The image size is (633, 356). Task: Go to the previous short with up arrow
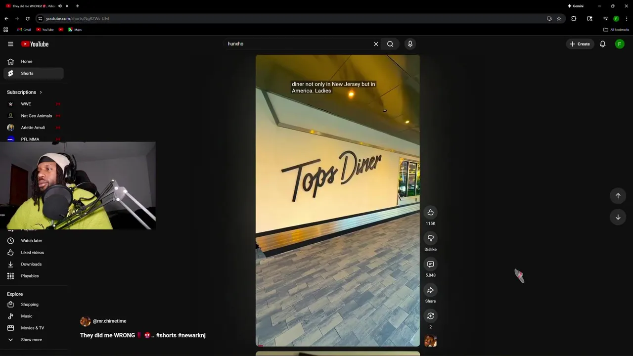click(x=618, y=196)
